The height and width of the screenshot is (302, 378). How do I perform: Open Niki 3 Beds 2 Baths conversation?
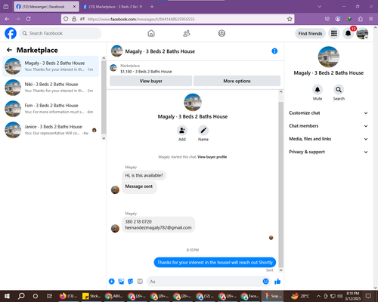[51, 88]
